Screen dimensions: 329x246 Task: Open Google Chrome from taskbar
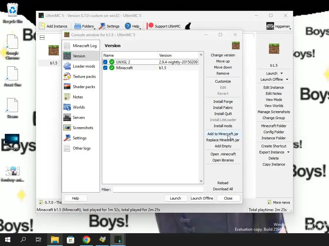(x=86, y=240)
